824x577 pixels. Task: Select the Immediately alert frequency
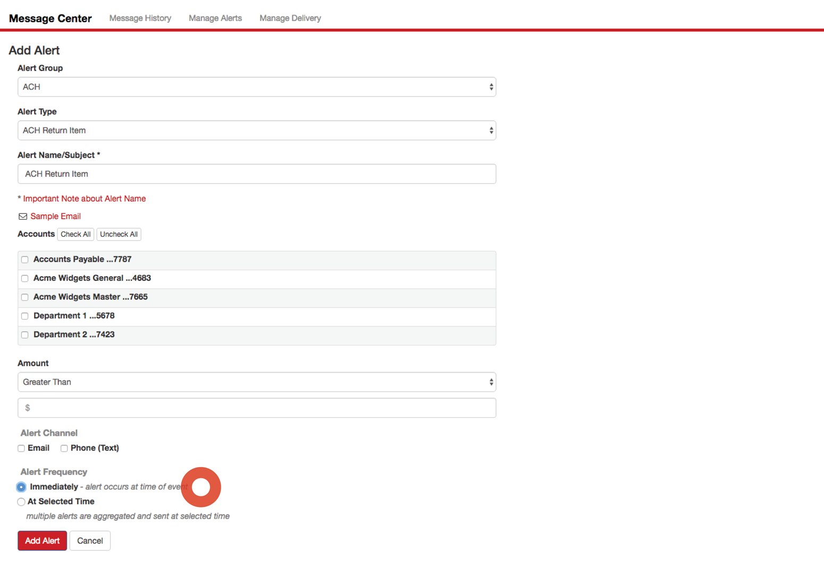coord(21,487)
